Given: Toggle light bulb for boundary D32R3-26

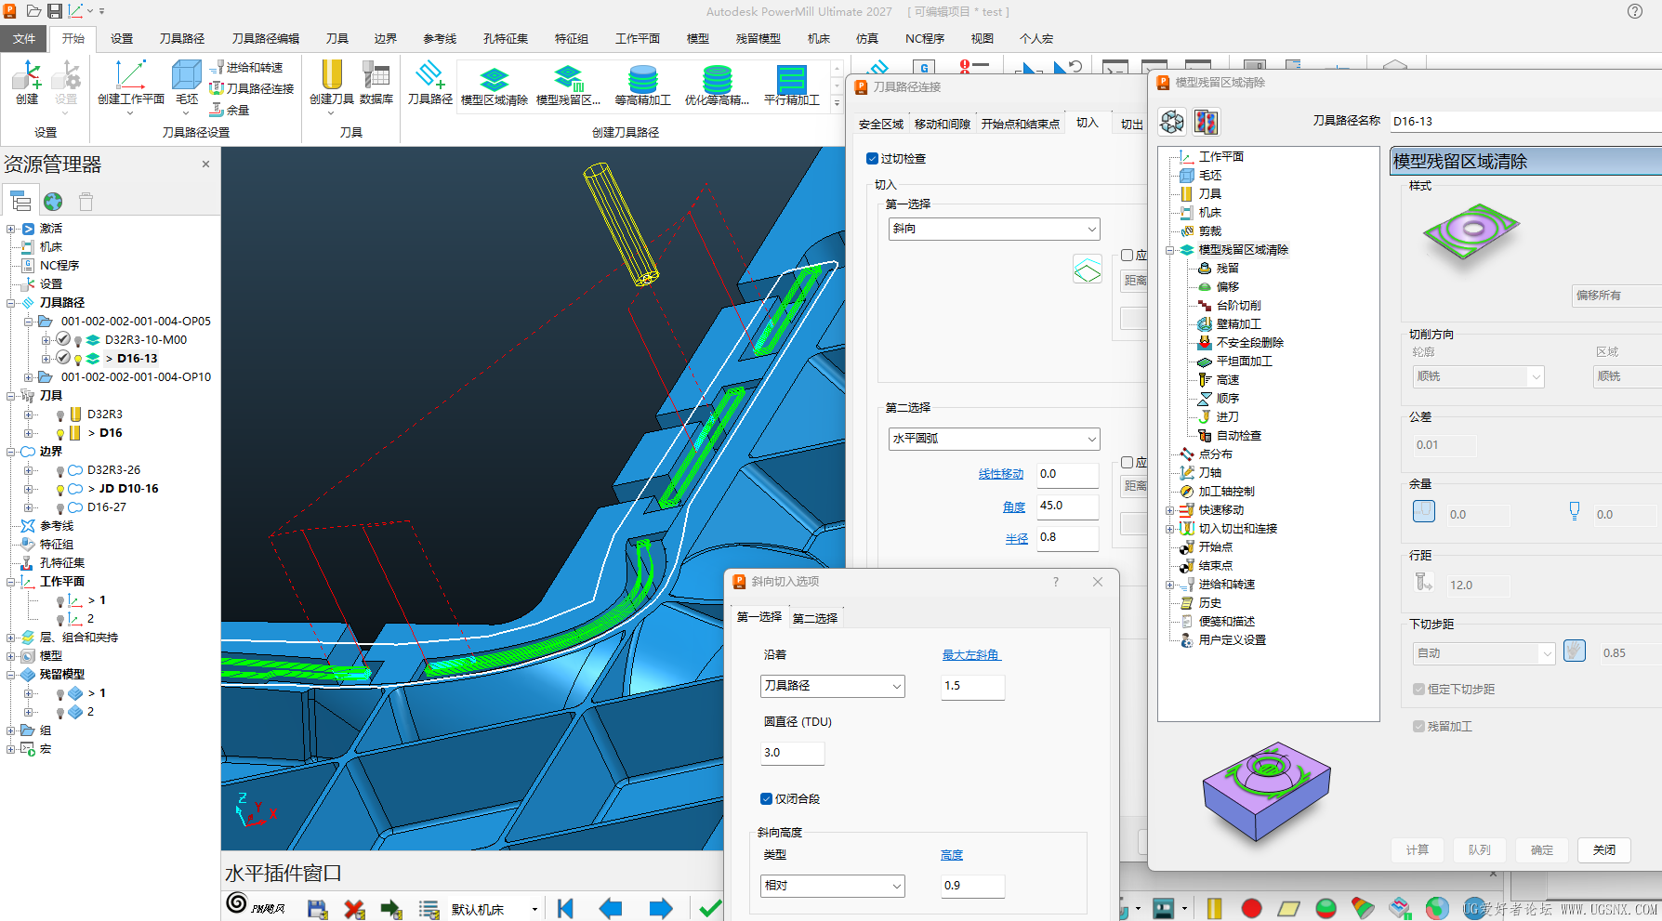Looking at the screenshot, I should [x=60, y=471].
